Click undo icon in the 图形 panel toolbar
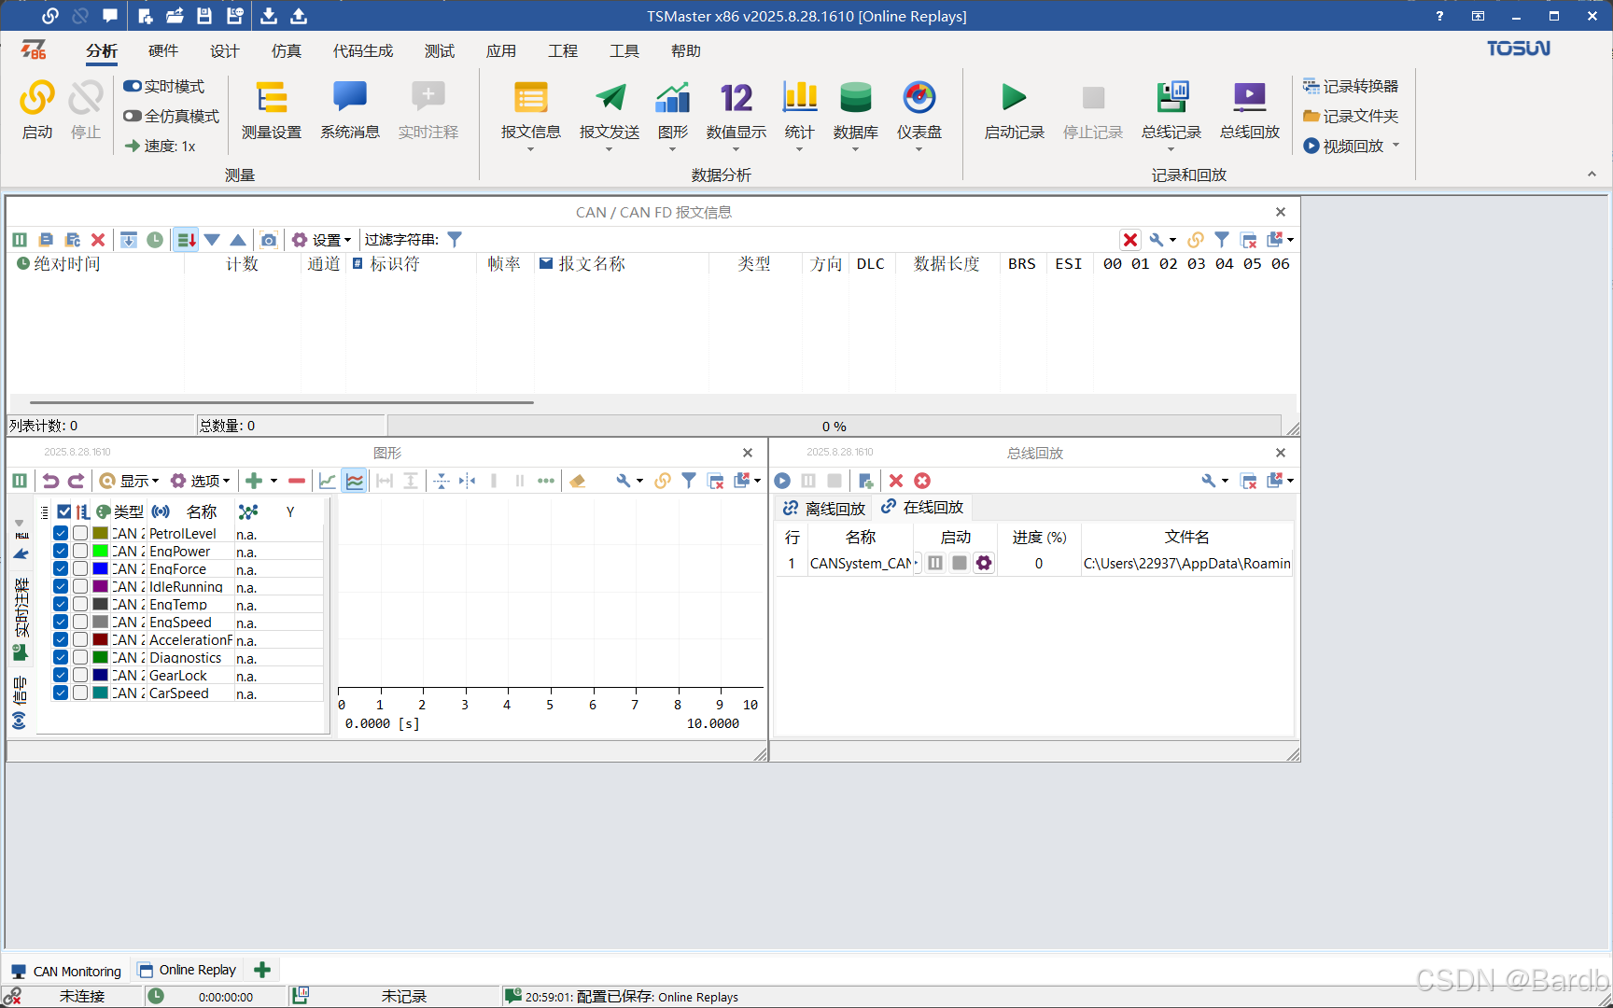1613x1008 pixels. coord(50,481)
